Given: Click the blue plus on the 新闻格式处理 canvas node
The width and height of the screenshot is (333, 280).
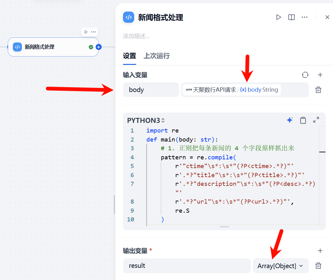Looking at the screenshot, I should [99, 47].
